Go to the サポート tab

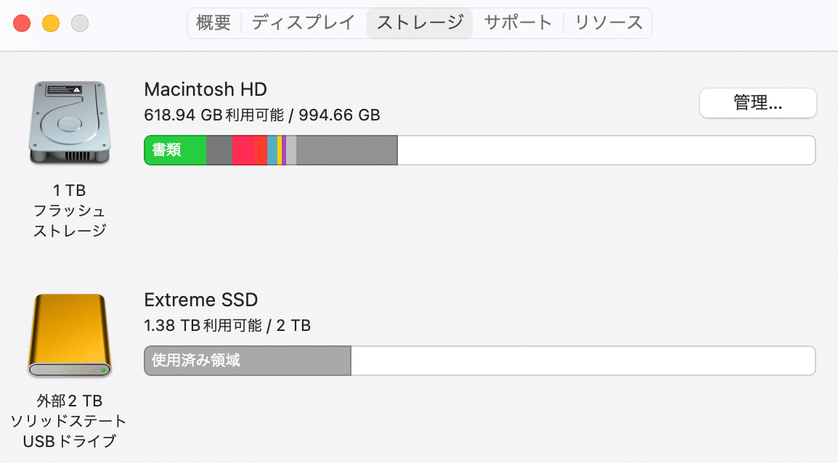click(x=518, y=23)
